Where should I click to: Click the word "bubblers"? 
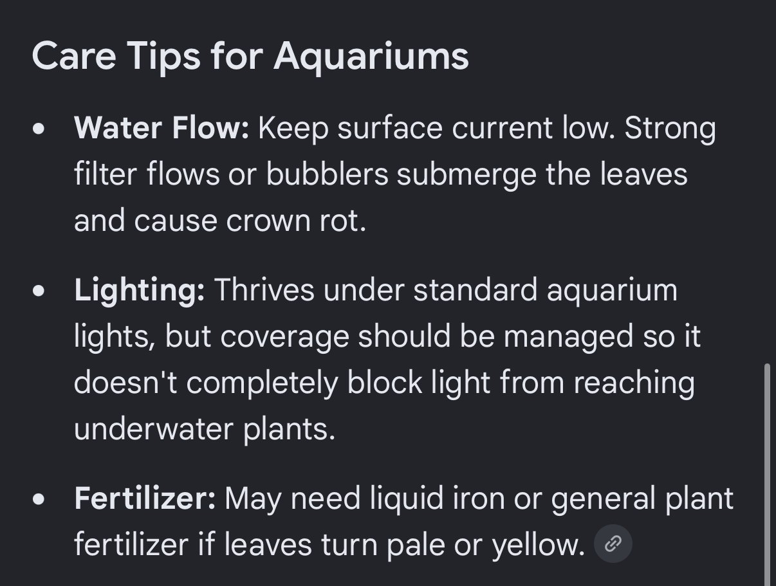click(x=327, y=174)
